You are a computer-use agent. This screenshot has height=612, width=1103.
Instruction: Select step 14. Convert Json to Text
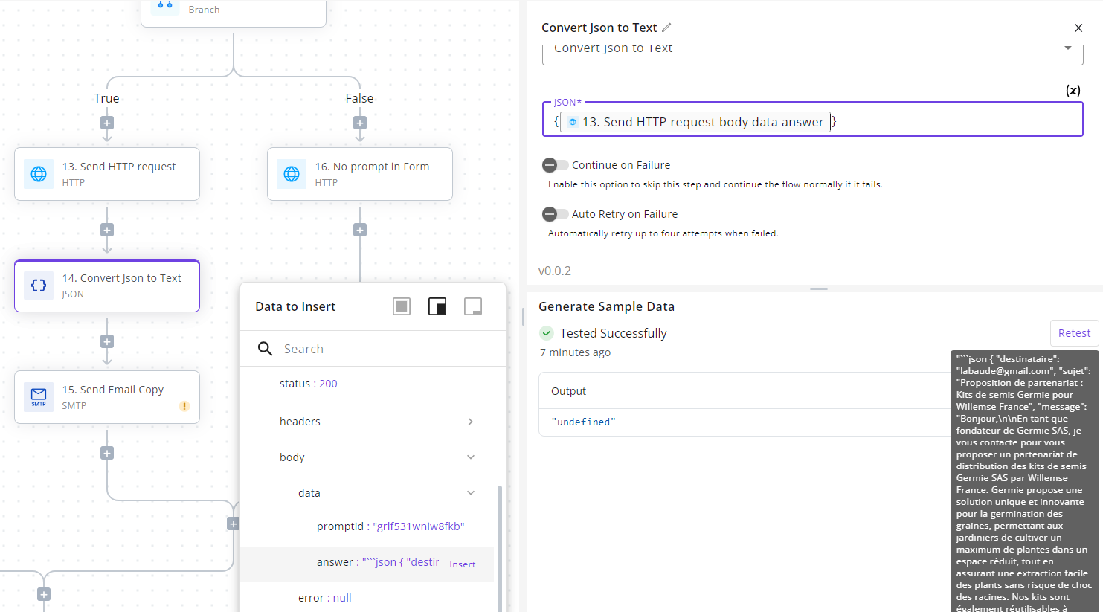coord(107,286)
